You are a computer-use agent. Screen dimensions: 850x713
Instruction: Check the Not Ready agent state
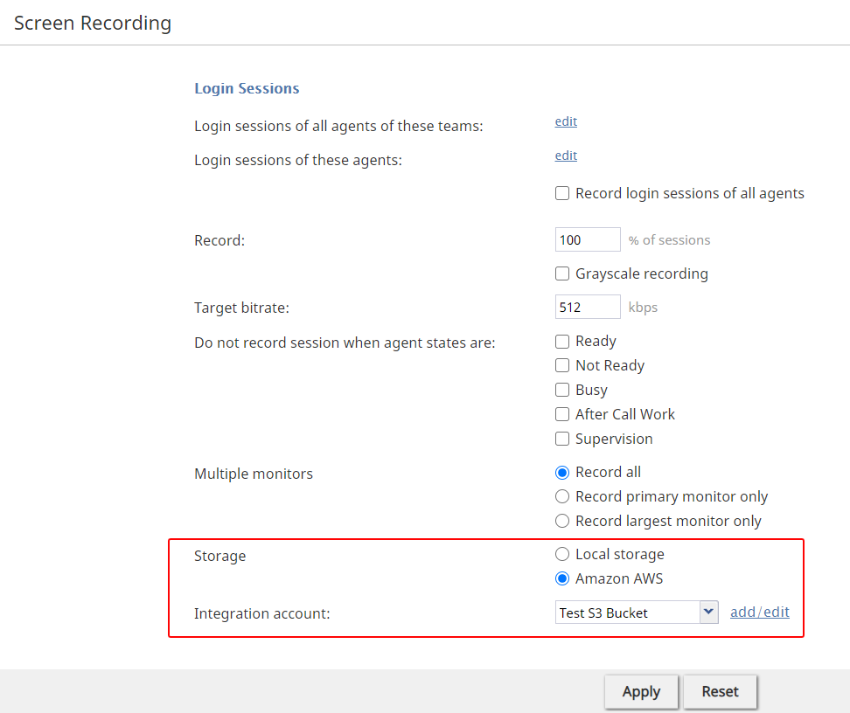[562, 366]
